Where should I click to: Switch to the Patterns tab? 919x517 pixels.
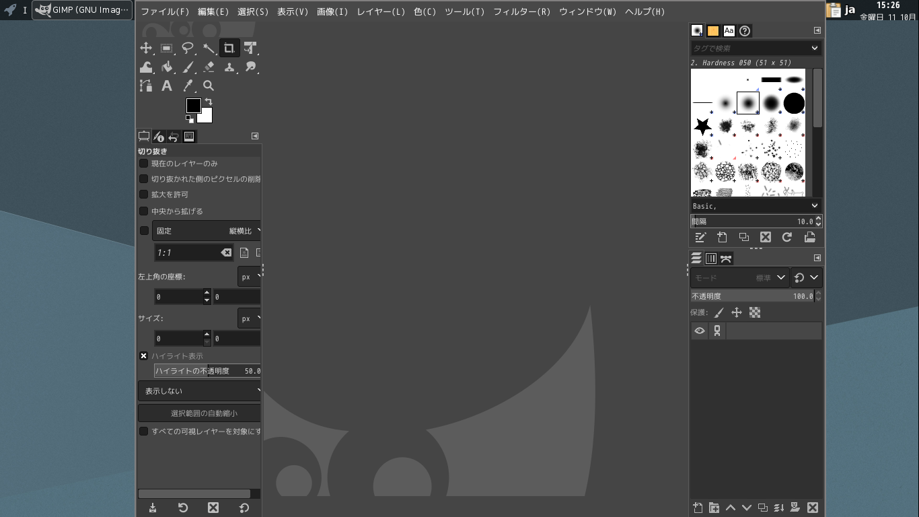coord(713,31)
